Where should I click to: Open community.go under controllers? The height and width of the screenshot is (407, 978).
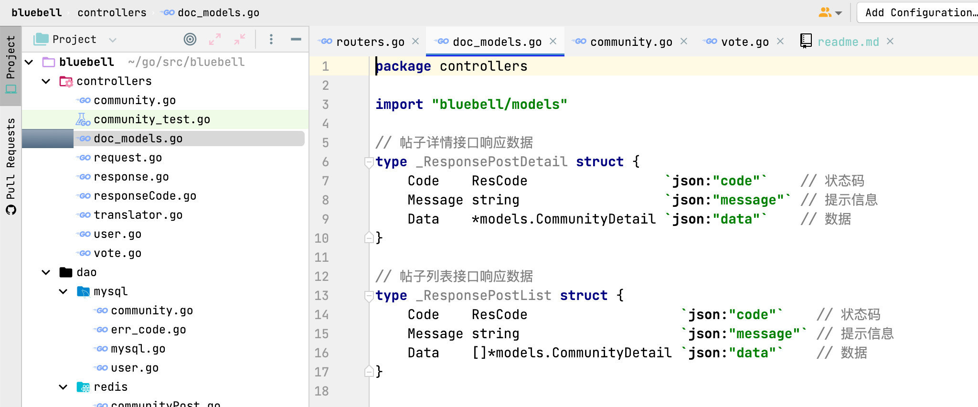click(x=135, y=100)
